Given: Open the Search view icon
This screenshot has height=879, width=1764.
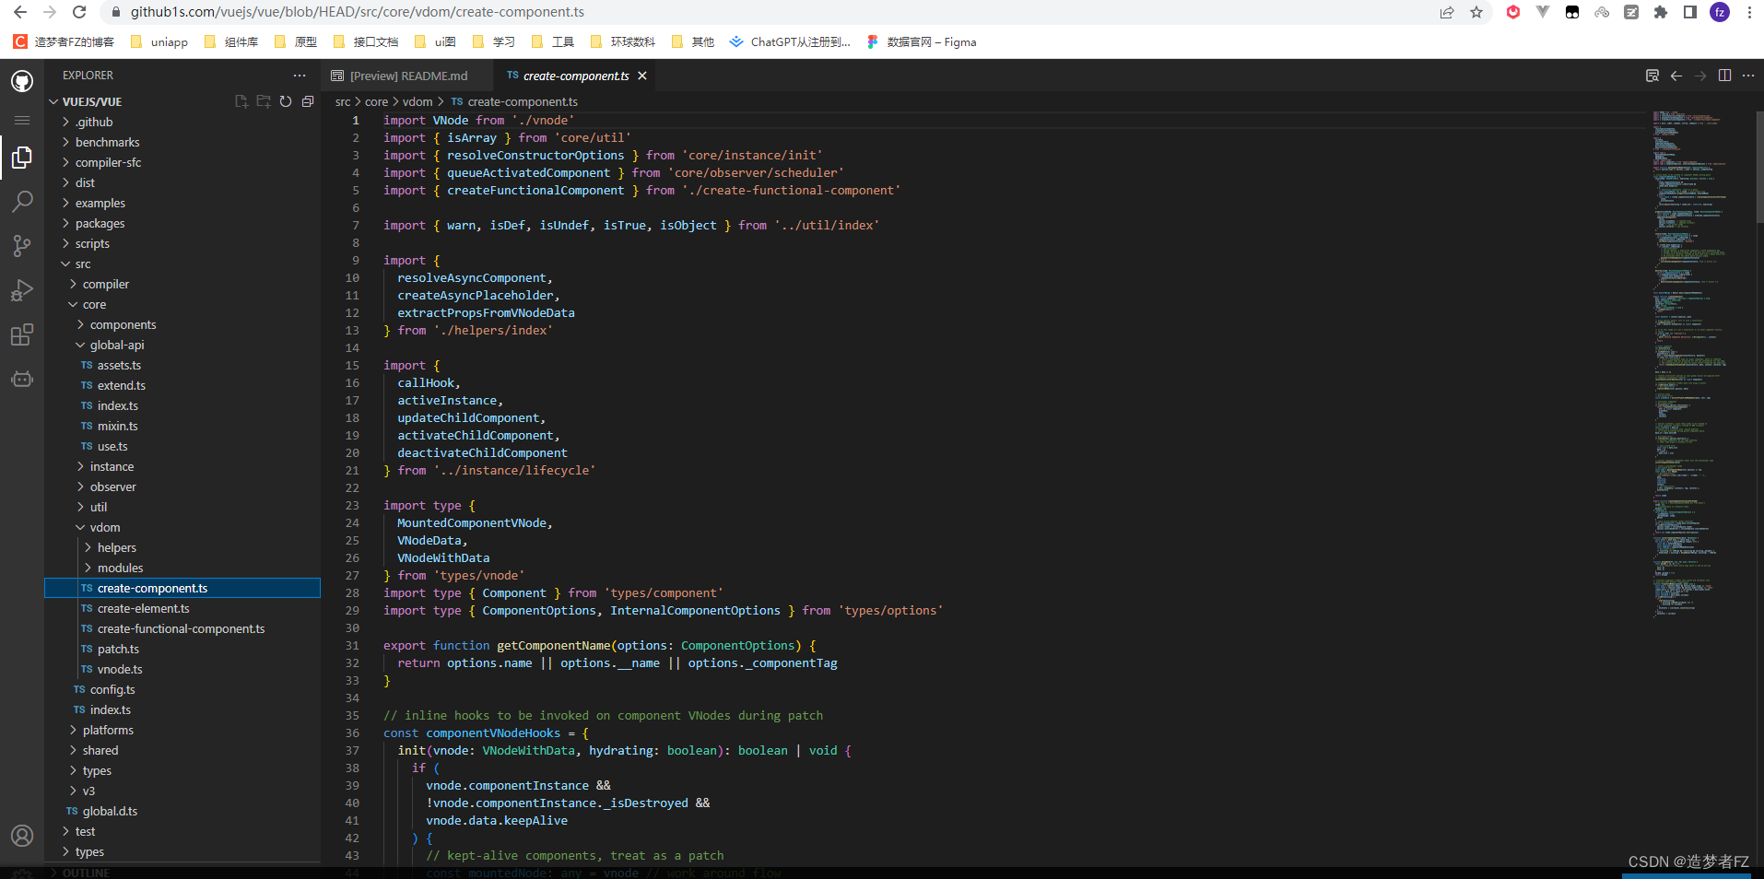Looking at the screenshot, I should click(x=22, y=202).
